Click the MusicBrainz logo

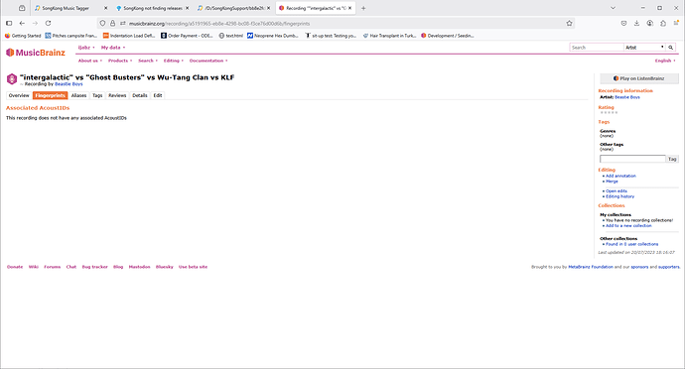[36, 53]
